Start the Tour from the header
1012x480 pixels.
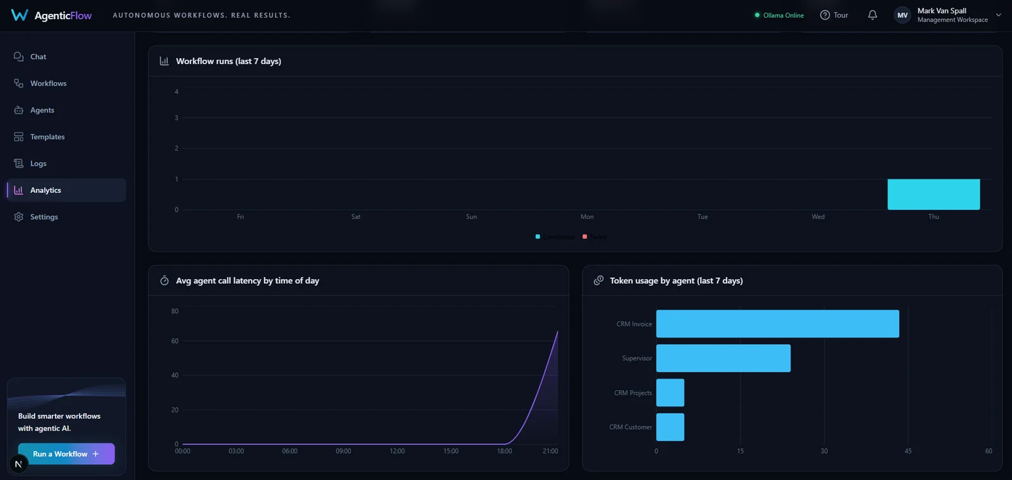tap(834, 15)
